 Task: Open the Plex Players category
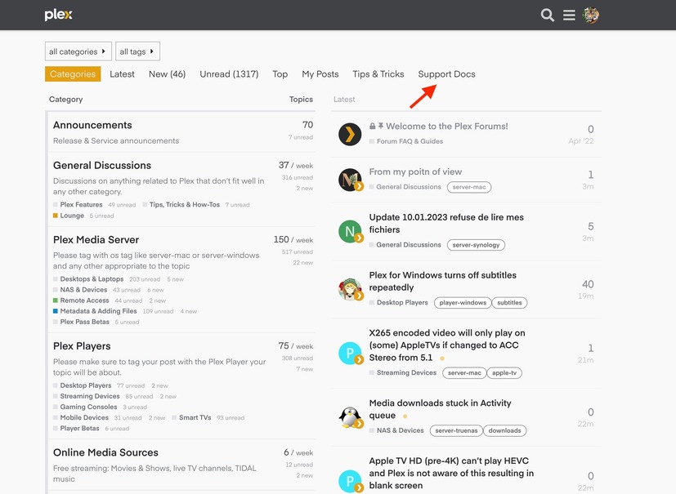click(x=82, y=346)
